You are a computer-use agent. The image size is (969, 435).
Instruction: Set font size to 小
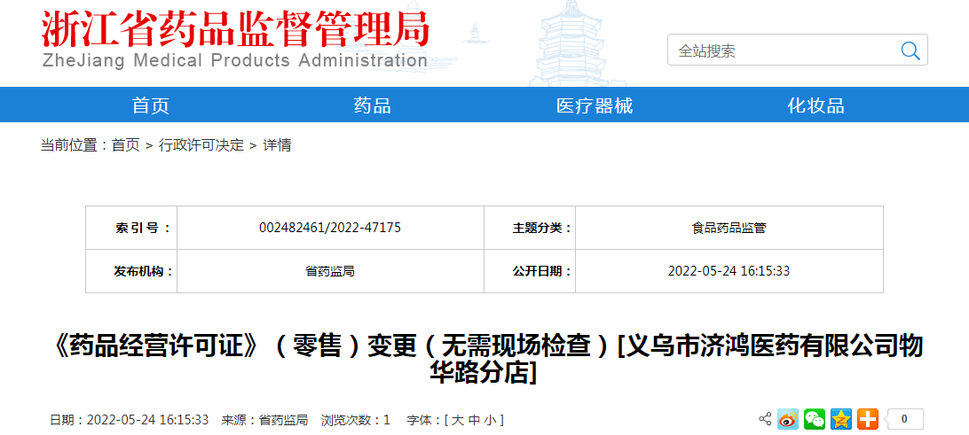tap(490, 420)
